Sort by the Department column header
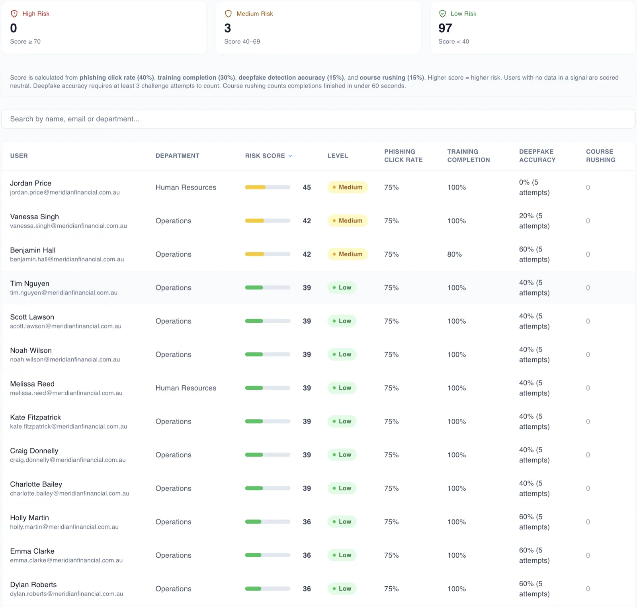 pos(177,156)
